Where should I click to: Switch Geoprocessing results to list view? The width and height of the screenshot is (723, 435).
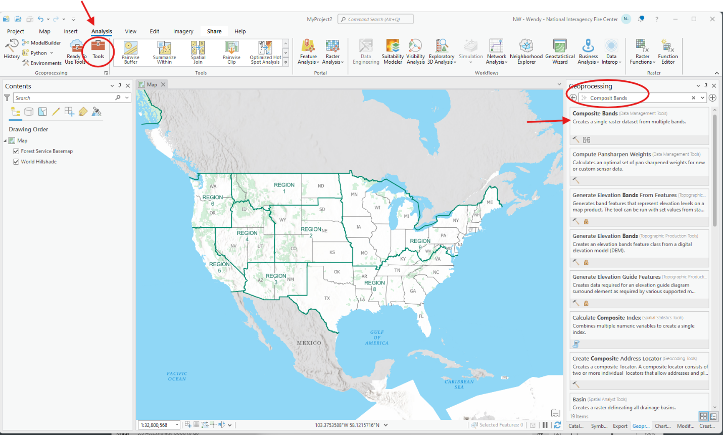coord(713,416)
